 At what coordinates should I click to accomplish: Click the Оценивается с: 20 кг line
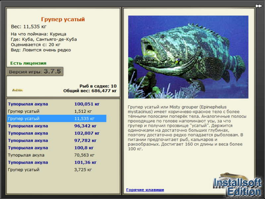coord(35,45)
